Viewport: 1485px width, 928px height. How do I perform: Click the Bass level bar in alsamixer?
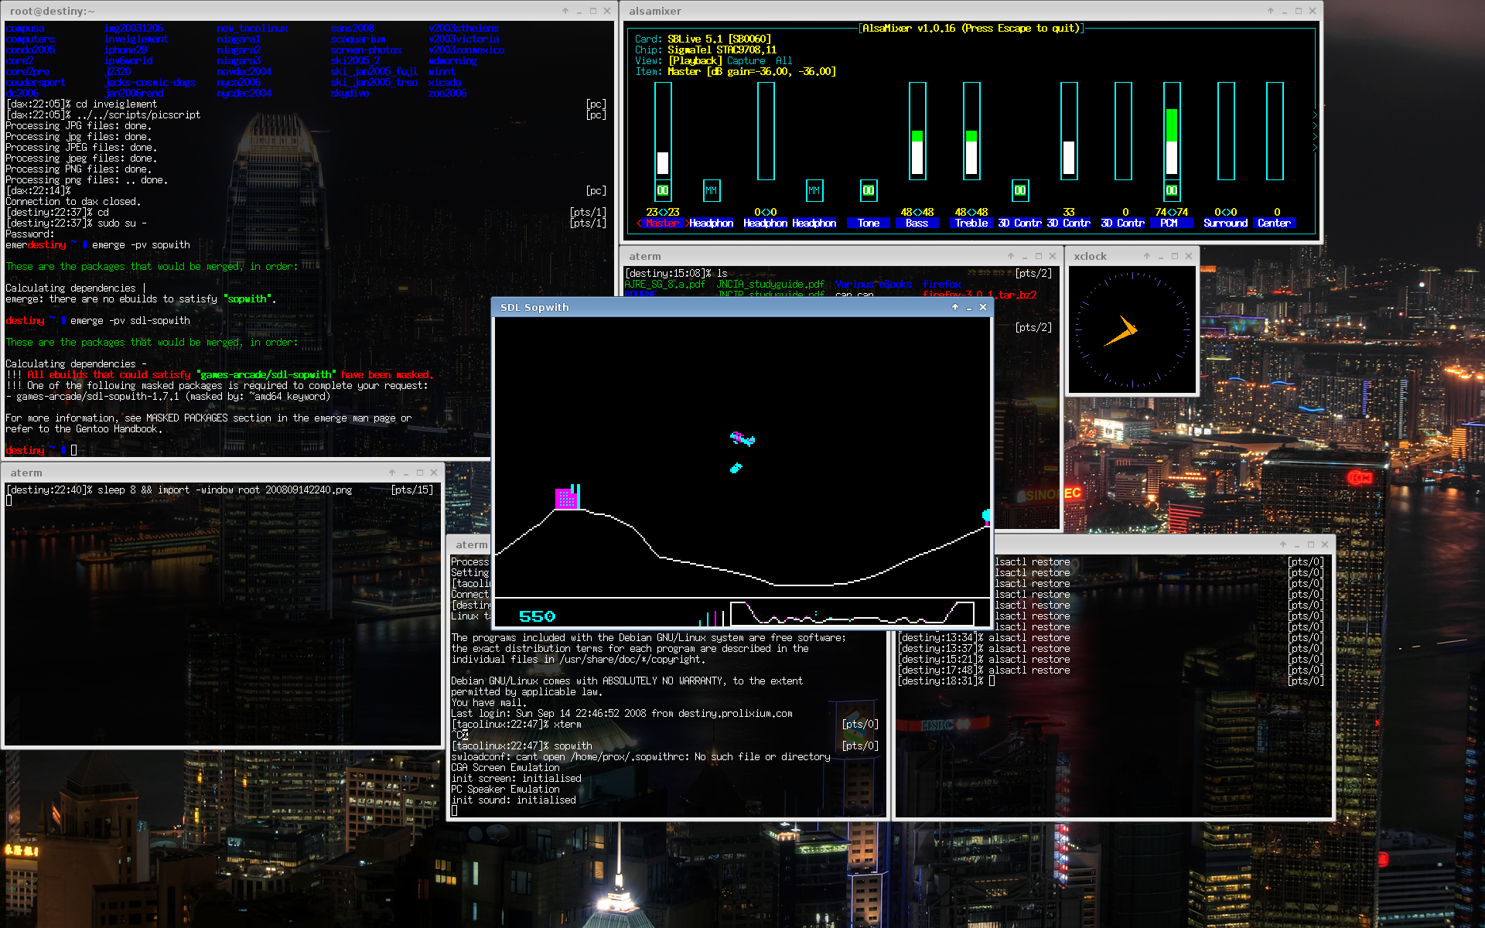917,131
